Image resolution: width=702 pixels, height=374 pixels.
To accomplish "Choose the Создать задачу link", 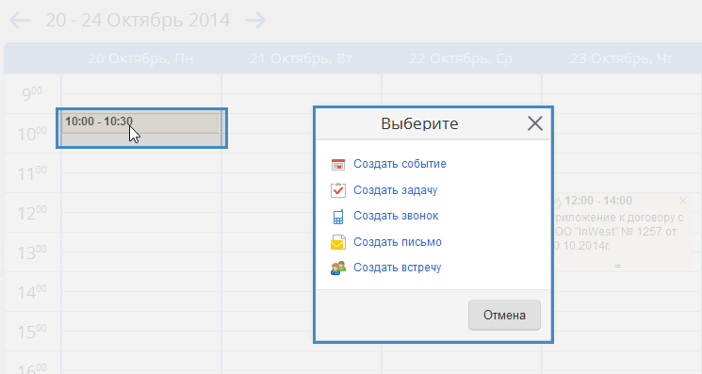I will point(396,190).
